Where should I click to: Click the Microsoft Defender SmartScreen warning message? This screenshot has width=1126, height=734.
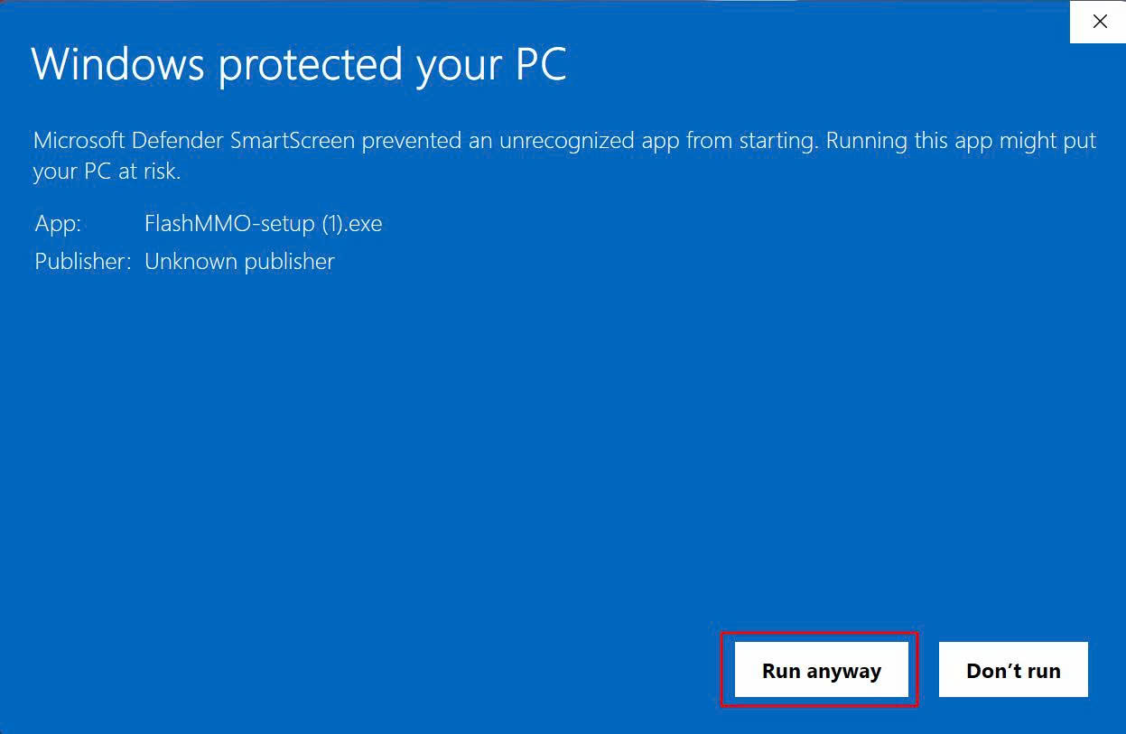click(564, 155)
